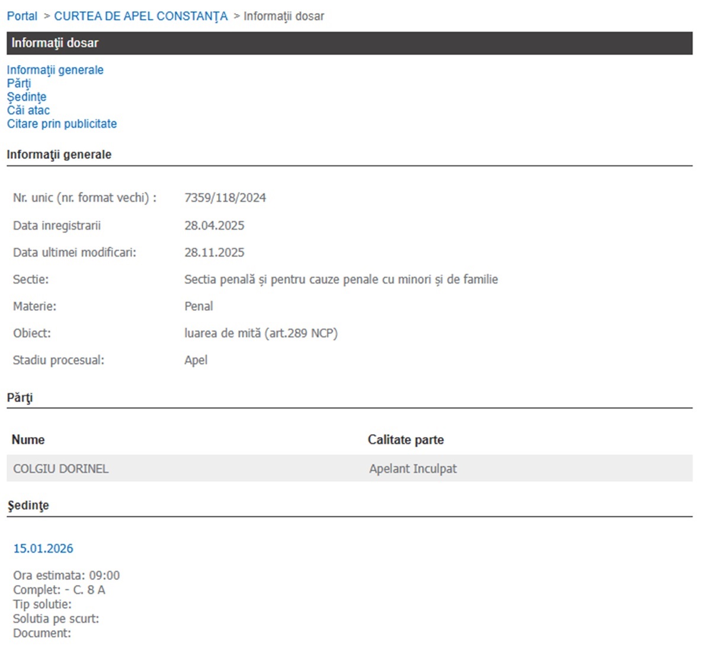Screen dimensions: 711x668
Task: Click the Calitate parte column header
Action: pyautogui.click(x=406, y=439)
